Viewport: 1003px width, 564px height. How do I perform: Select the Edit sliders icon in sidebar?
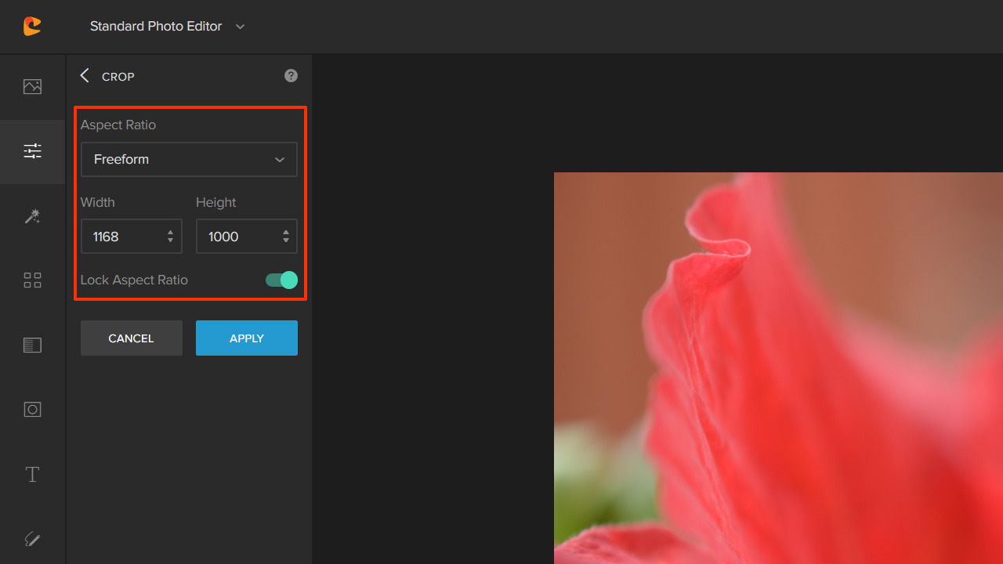pyautogui.click(x=32, y=151)
